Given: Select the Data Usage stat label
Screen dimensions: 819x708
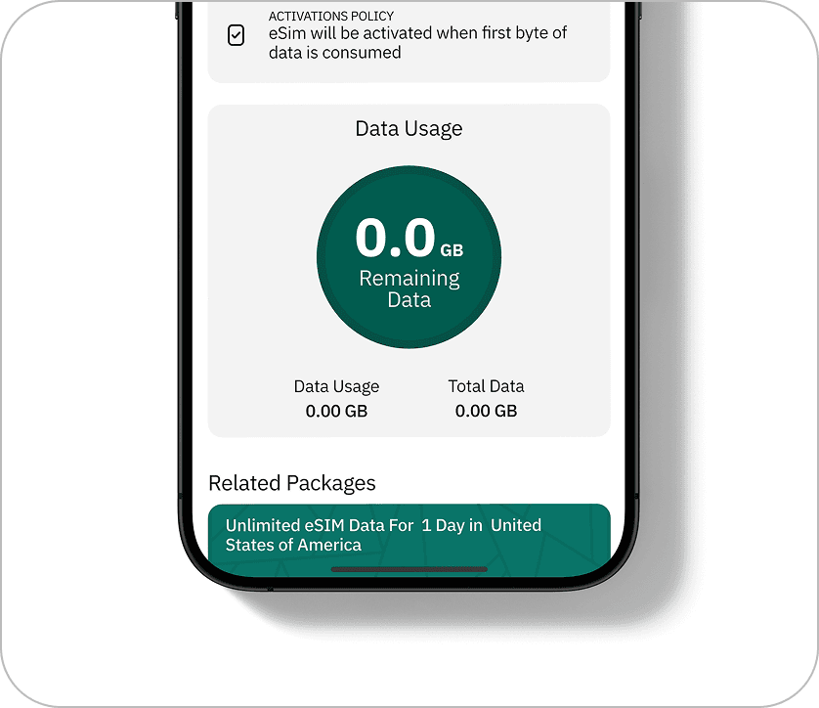Looking at the screenshot, I should pos(336,386).
